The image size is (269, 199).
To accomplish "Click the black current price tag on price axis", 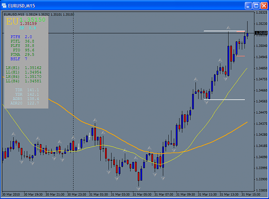I will click(261, 33).
